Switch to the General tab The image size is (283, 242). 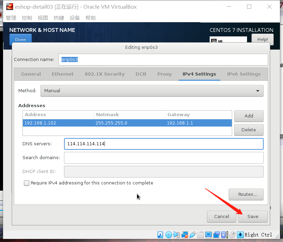coord(31,74)
